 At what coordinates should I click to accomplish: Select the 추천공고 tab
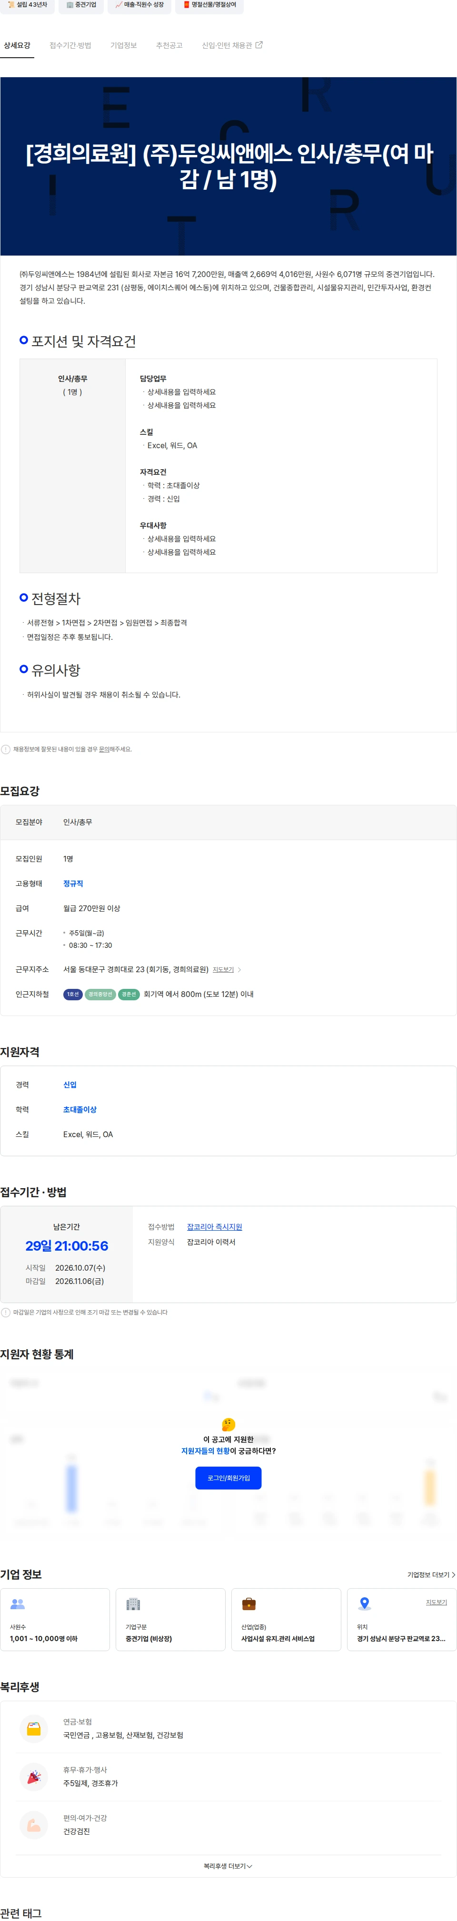(169, 45)
